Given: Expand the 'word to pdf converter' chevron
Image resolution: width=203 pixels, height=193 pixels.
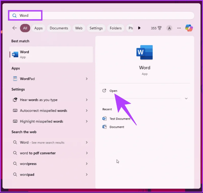Looking at the screenshot, I should (87, 153).
